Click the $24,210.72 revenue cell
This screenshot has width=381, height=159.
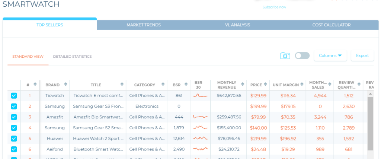click(229, 149)
